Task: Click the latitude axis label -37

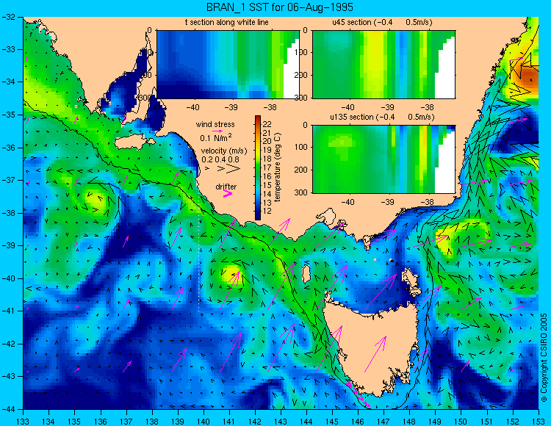Action: coord(8,180)
